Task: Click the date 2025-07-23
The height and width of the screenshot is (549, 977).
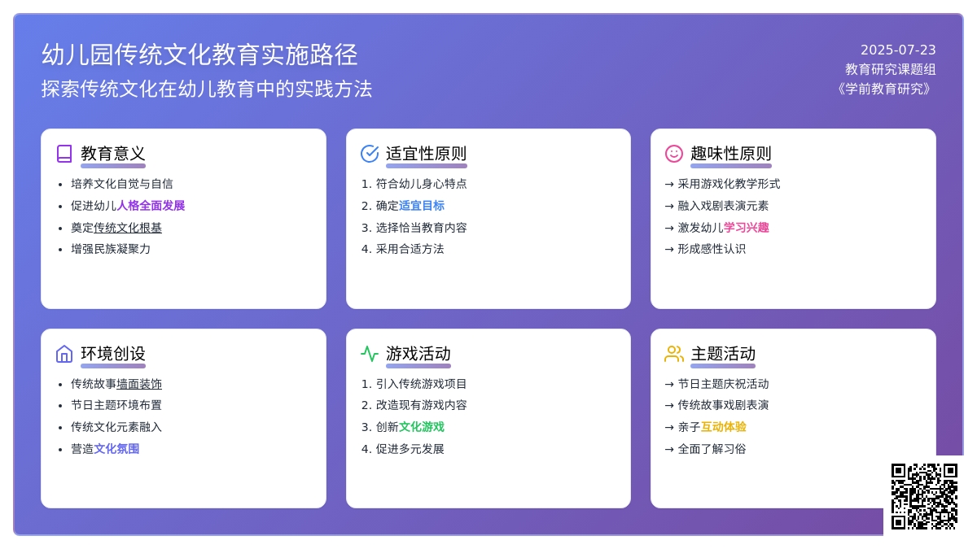Action: pos(898,50)
